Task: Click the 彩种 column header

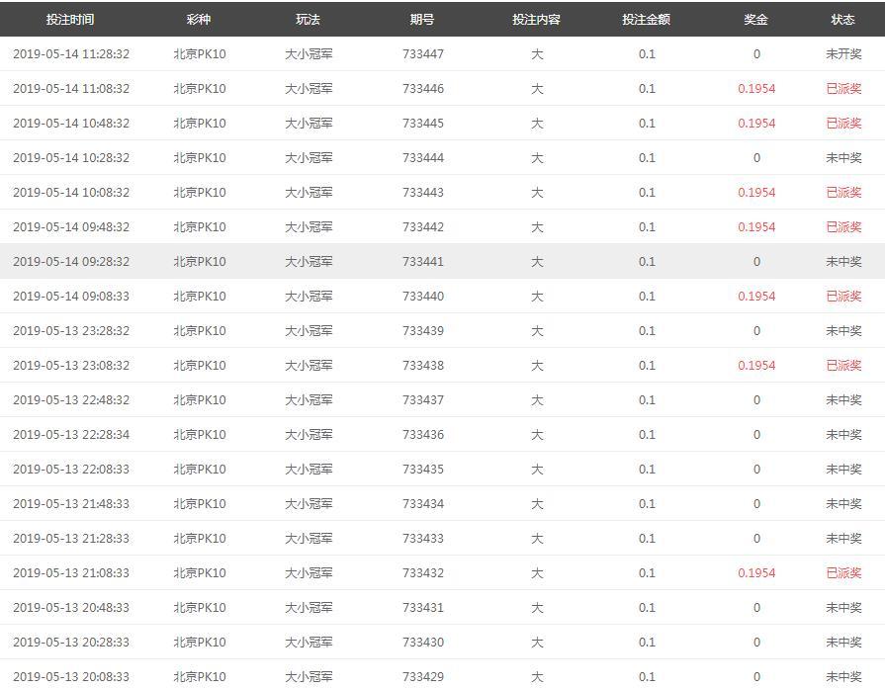Action: 199,20
